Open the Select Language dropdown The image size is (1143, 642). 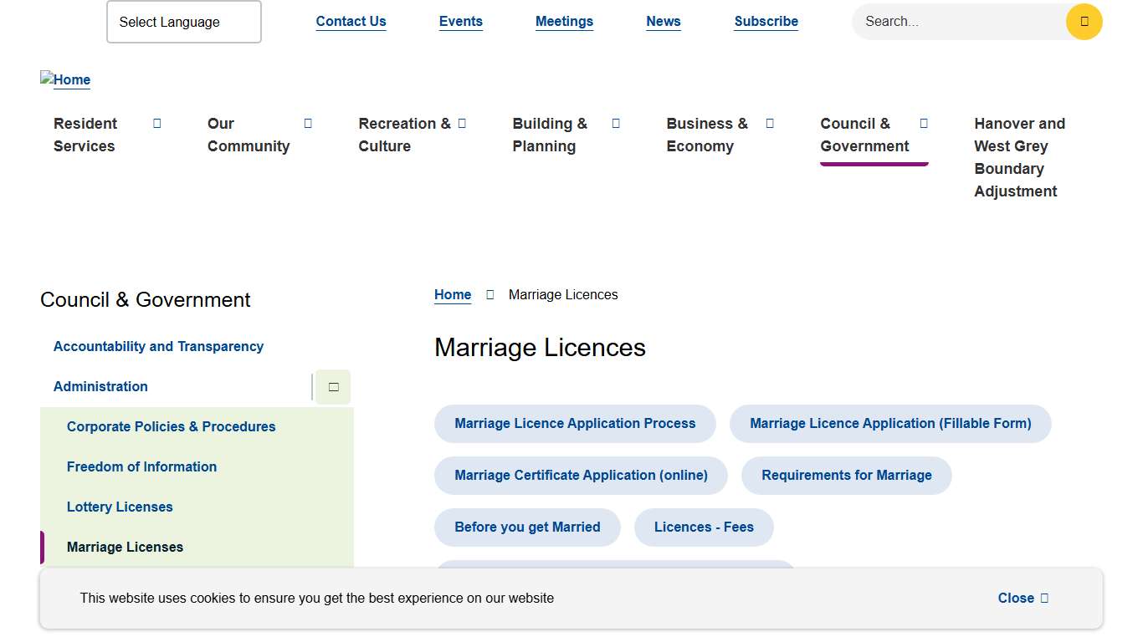click(x=183, y=22)
